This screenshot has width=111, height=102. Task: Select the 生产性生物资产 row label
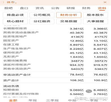pyautogui.click(x=17, y=49)
